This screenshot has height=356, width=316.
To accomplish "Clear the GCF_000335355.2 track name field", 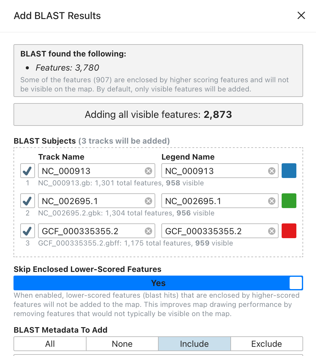I will coord(148,231).
